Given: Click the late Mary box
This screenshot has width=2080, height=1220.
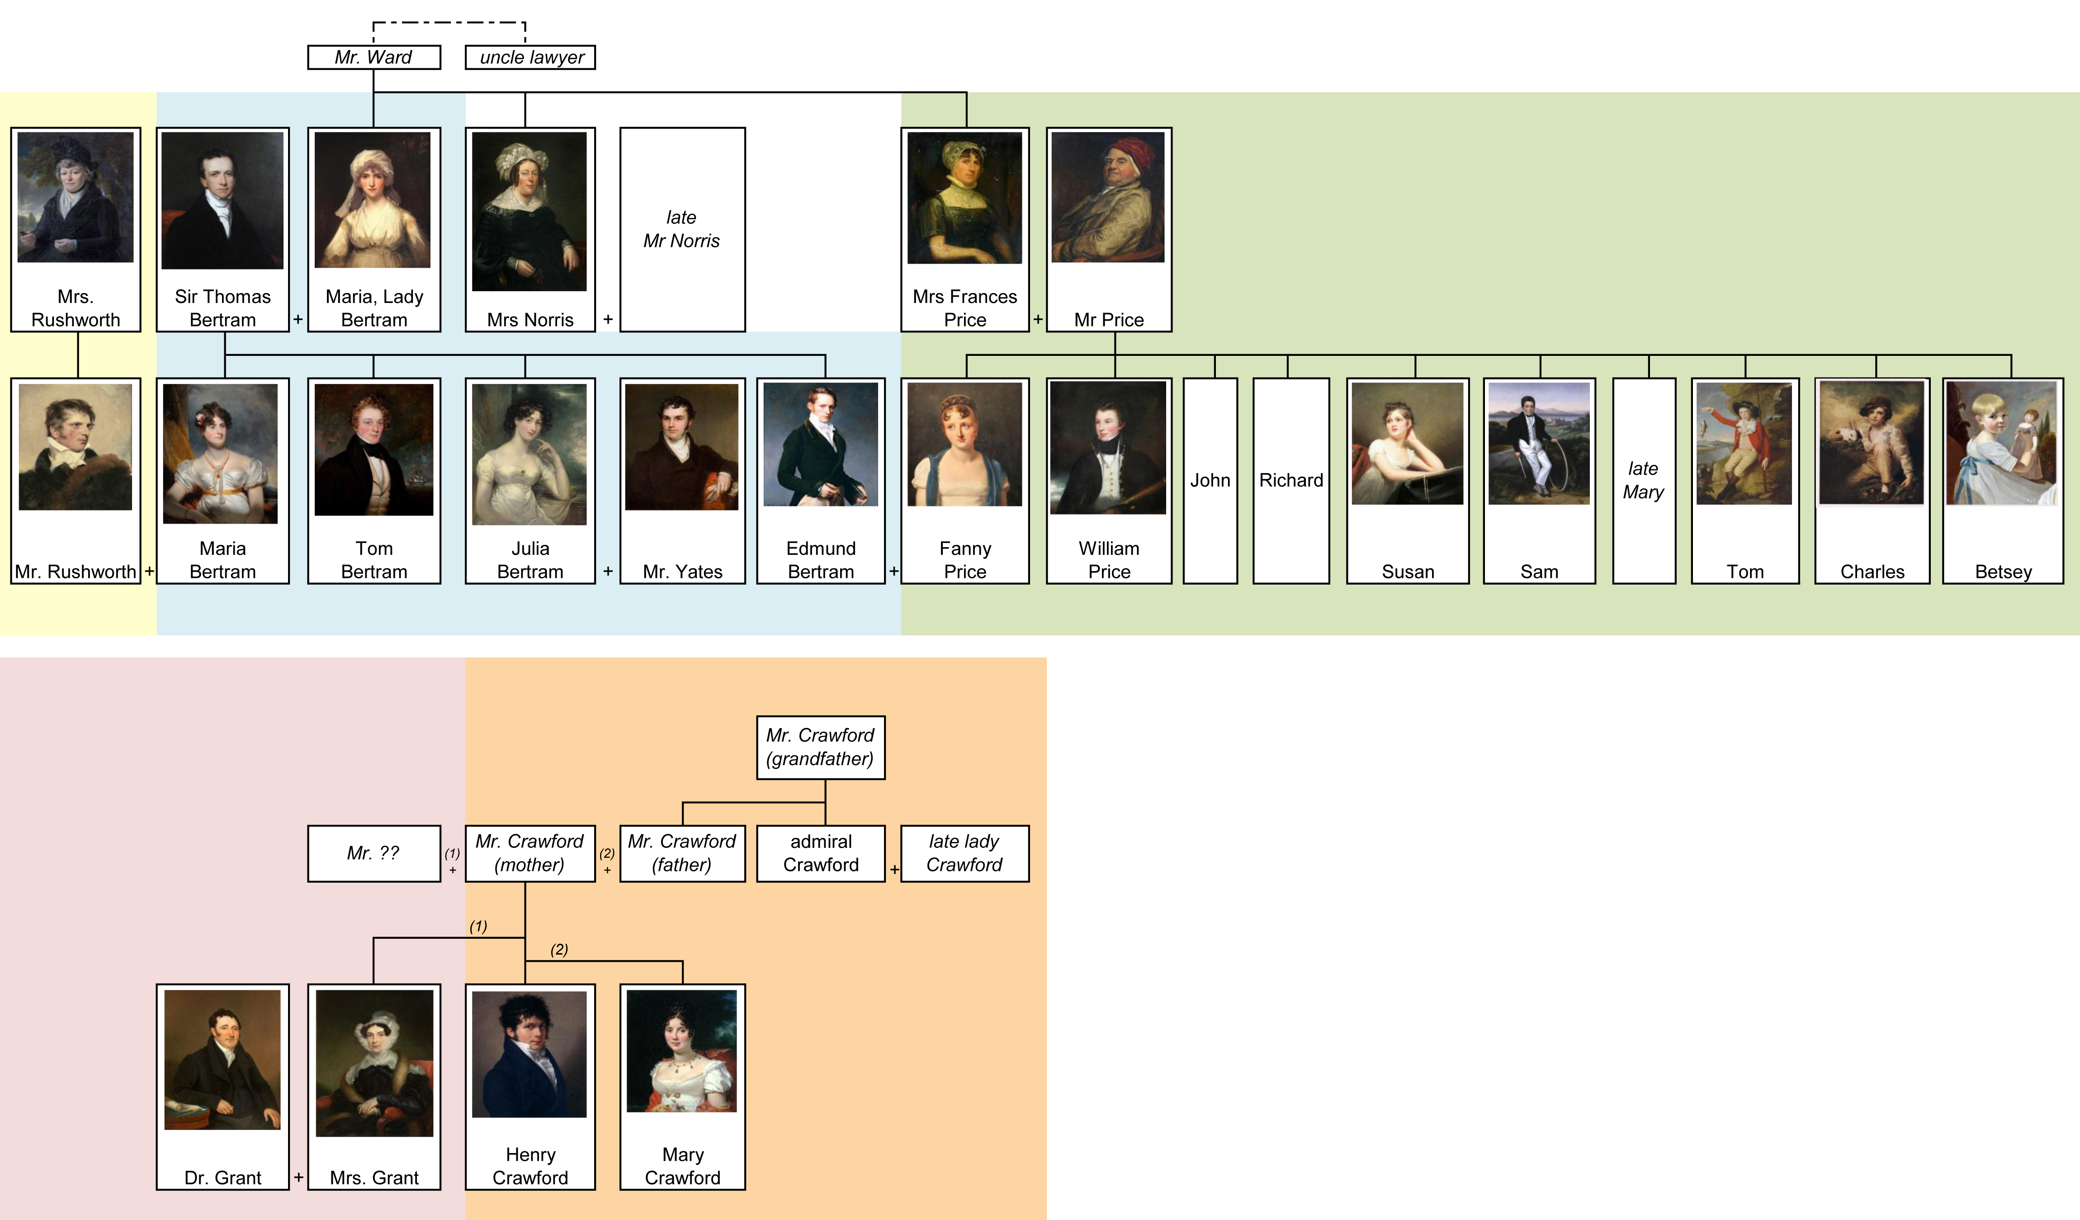Looking at the screenshot, I should coord(1643,481).
